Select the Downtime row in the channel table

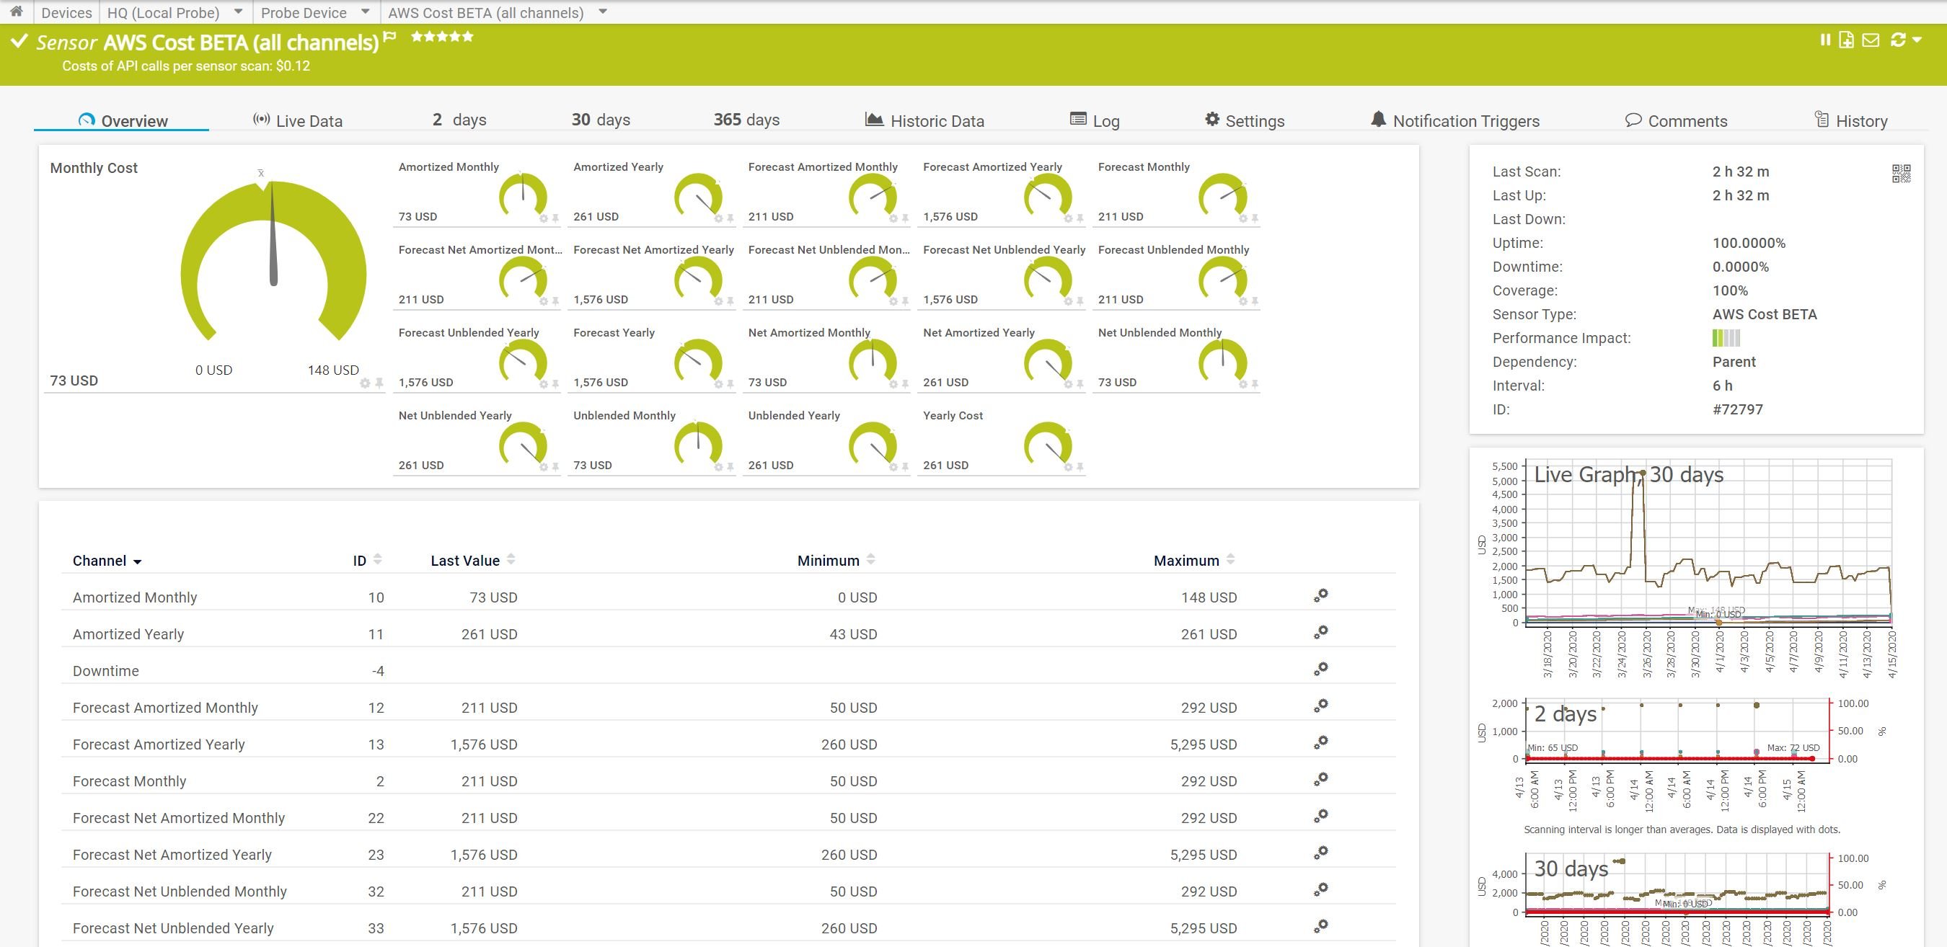(105, 670)
